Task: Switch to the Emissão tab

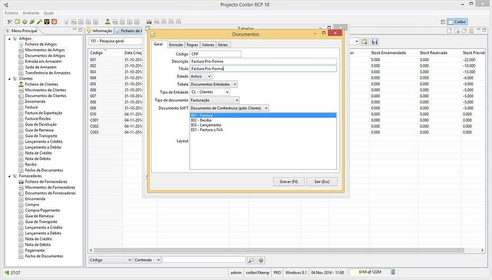Action: pyautogui.click(x=176, y=45)
